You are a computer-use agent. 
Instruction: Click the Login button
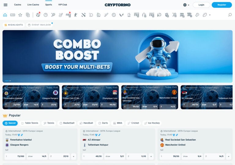(201, 5)
